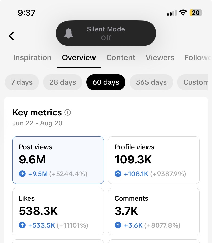Open the Custom date range option
Screen dimensions: 212x243
193,82
